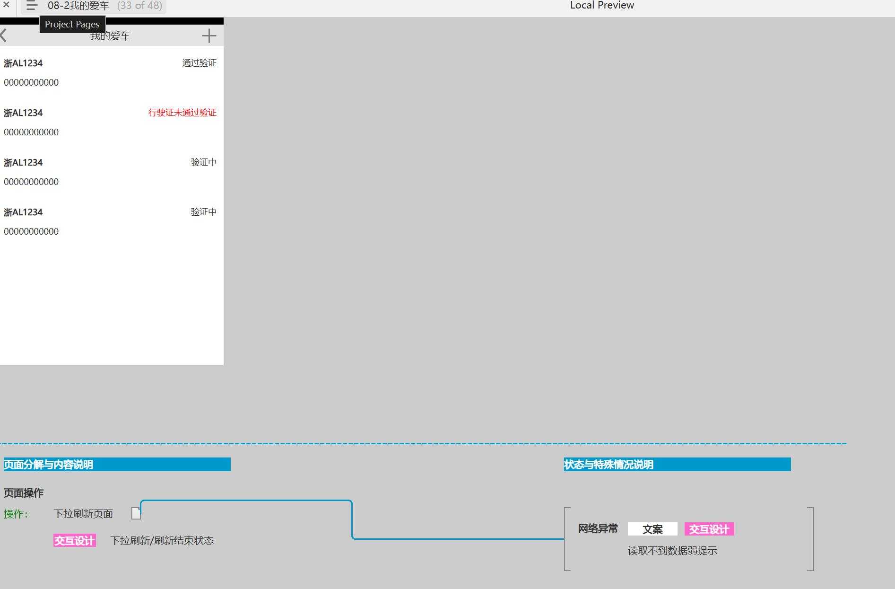This screenshot has width=895, height=589.
Task: Select the 通过验证 status on the first vehicle
Action: pyautogui.click(x=199, y=62)
